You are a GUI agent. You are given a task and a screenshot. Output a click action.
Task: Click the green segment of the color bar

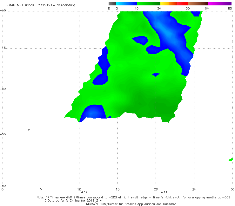click(149, 4)
